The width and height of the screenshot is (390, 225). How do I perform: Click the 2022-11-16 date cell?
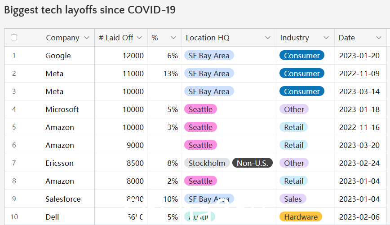(359, 127)
